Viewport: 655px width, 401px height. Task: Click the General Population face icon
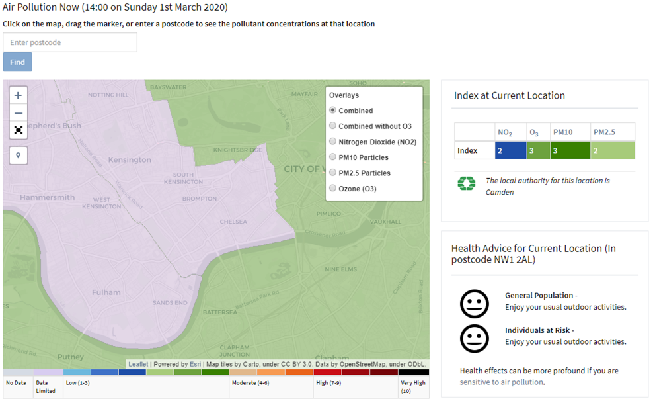point(474,304)
